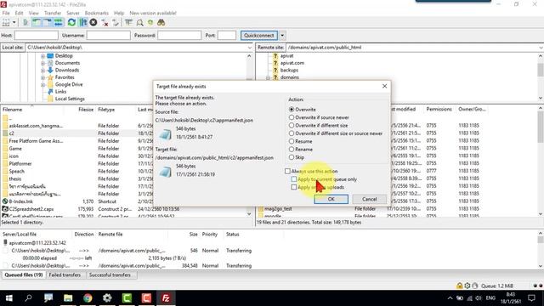
Task: Open Chrome from the taskbar
Action: [88, 298]
